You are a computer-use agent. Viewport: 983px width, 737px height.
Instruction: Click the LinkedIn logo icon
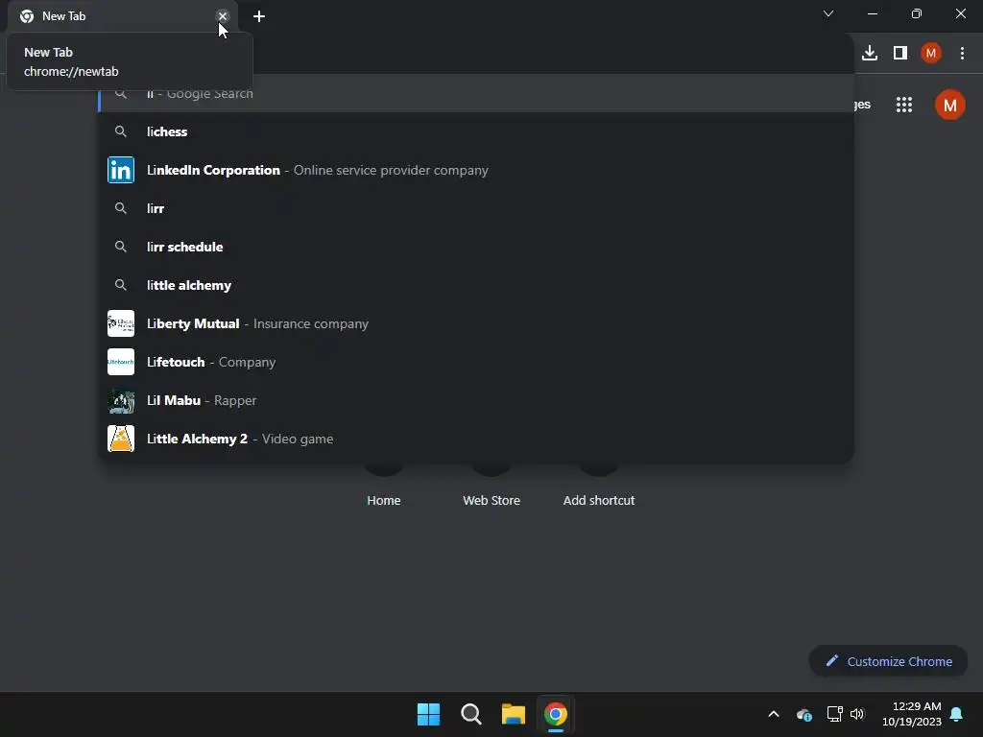tap(121, 171)
